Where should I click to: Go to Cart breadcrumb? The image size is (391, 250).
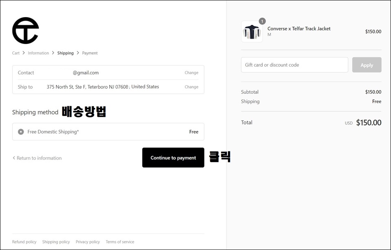(16, 53)
